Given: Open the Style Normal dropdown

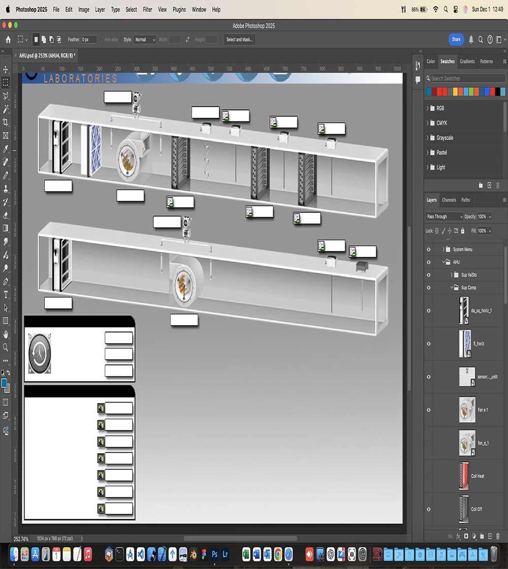Looking at the screenshot, I should [x=144, y=40].
